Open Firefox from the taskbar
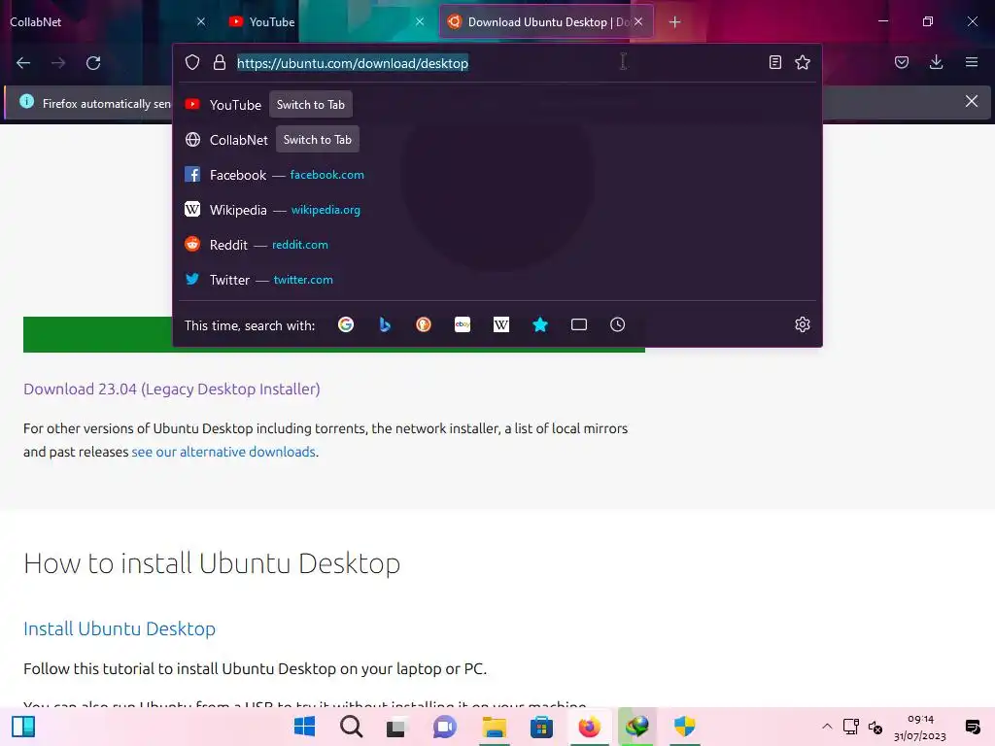 click(x=589, y=727)
